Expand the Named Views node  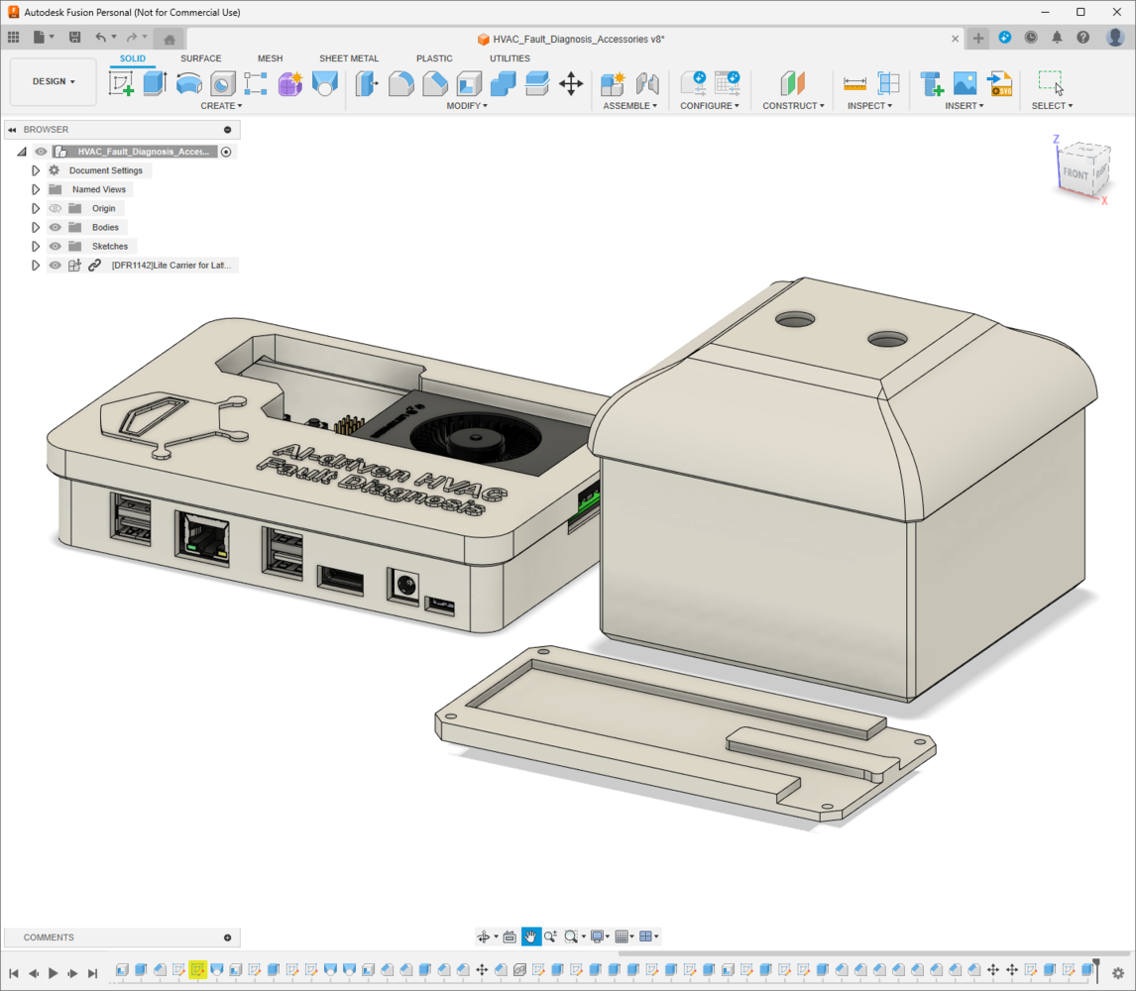pyautogui.click(x=35, y=189)
